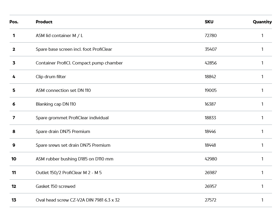
Task: Click SKU number 42980
Action: [211, 159]
